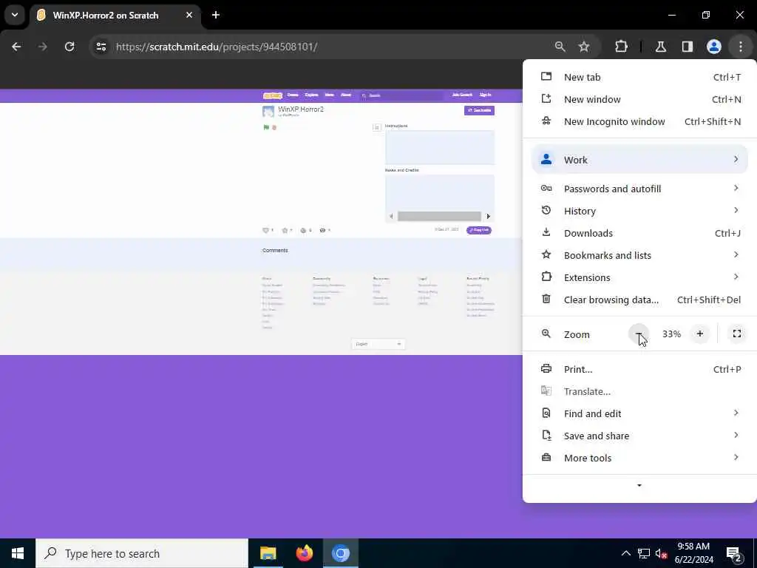Screen dimensions: 757x568
Task: Open File Explorer from the taskbar
Action: click(268, 553)
